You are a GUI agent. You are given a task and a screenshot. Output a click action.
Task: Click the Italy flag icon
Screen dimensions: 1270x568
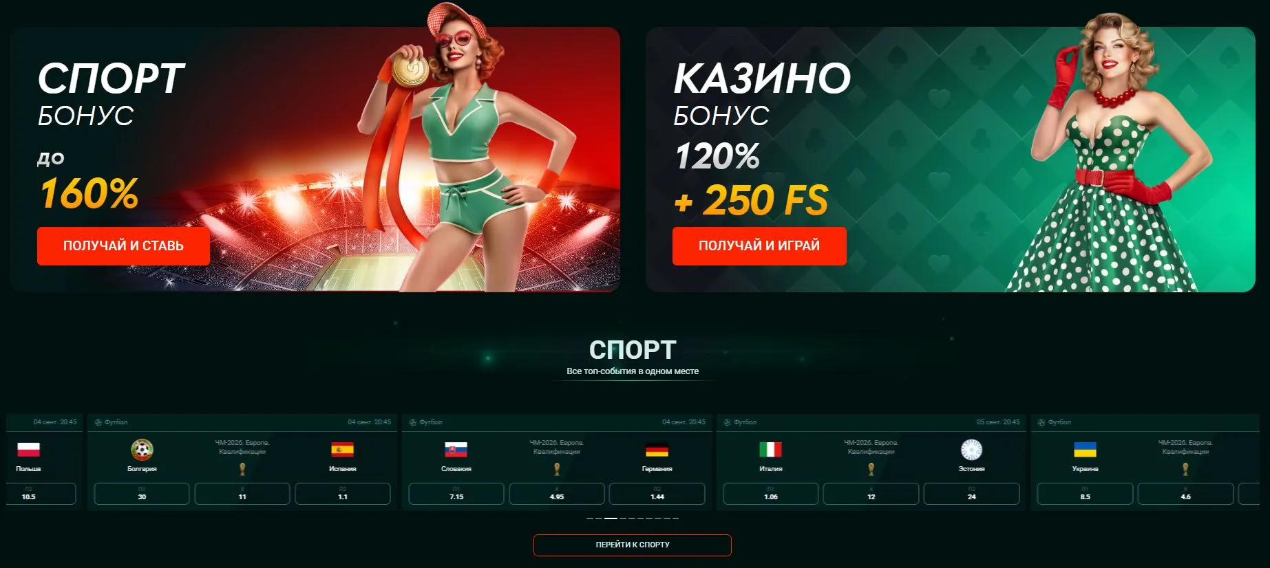pos(770,450)
